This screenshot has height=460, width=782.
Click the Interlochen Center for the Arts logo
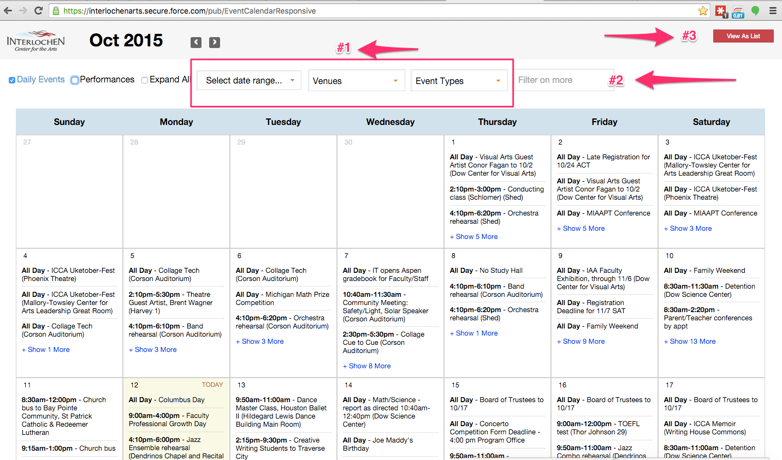36,41
